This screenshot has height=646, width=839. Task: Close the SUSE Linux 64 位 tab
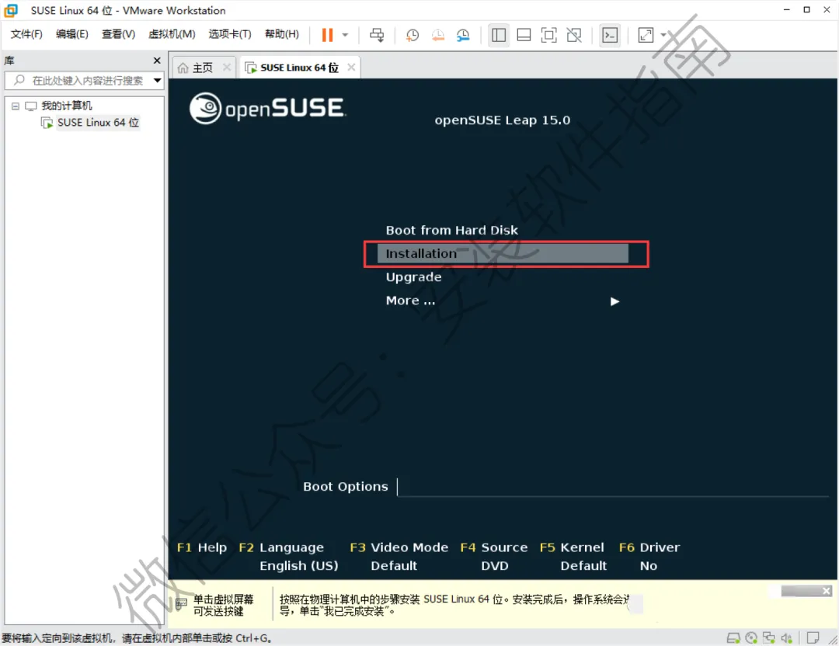[x=351, y=68]
